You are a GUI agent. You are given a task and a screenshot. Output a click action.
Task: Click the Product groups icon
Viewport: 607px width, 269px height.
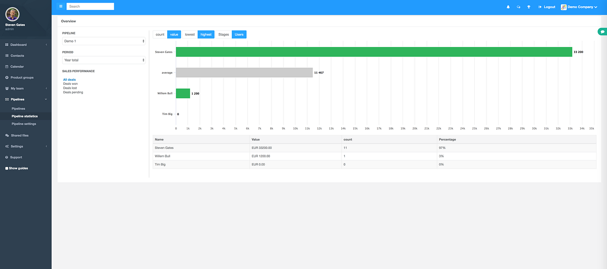[x=7, y=78]
